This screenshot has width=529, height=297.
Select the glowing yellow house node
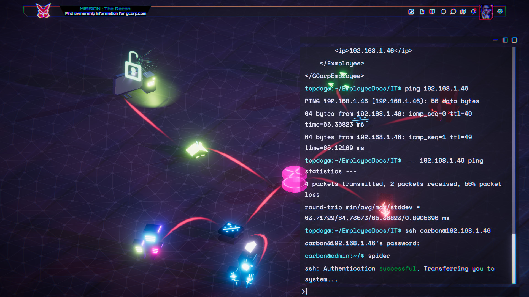tap(197, 150)
